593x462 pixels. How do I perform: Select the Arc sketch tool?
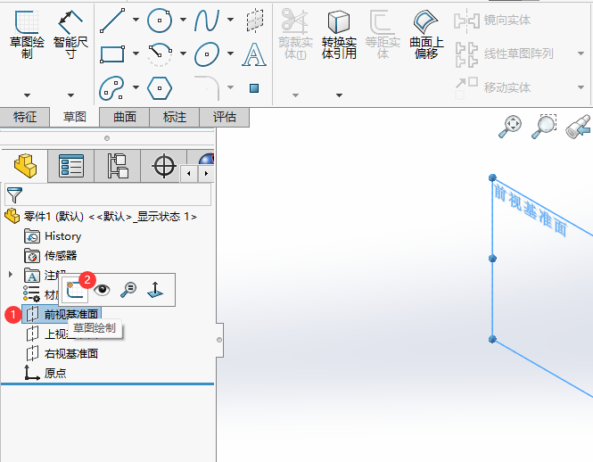(160, 54)
